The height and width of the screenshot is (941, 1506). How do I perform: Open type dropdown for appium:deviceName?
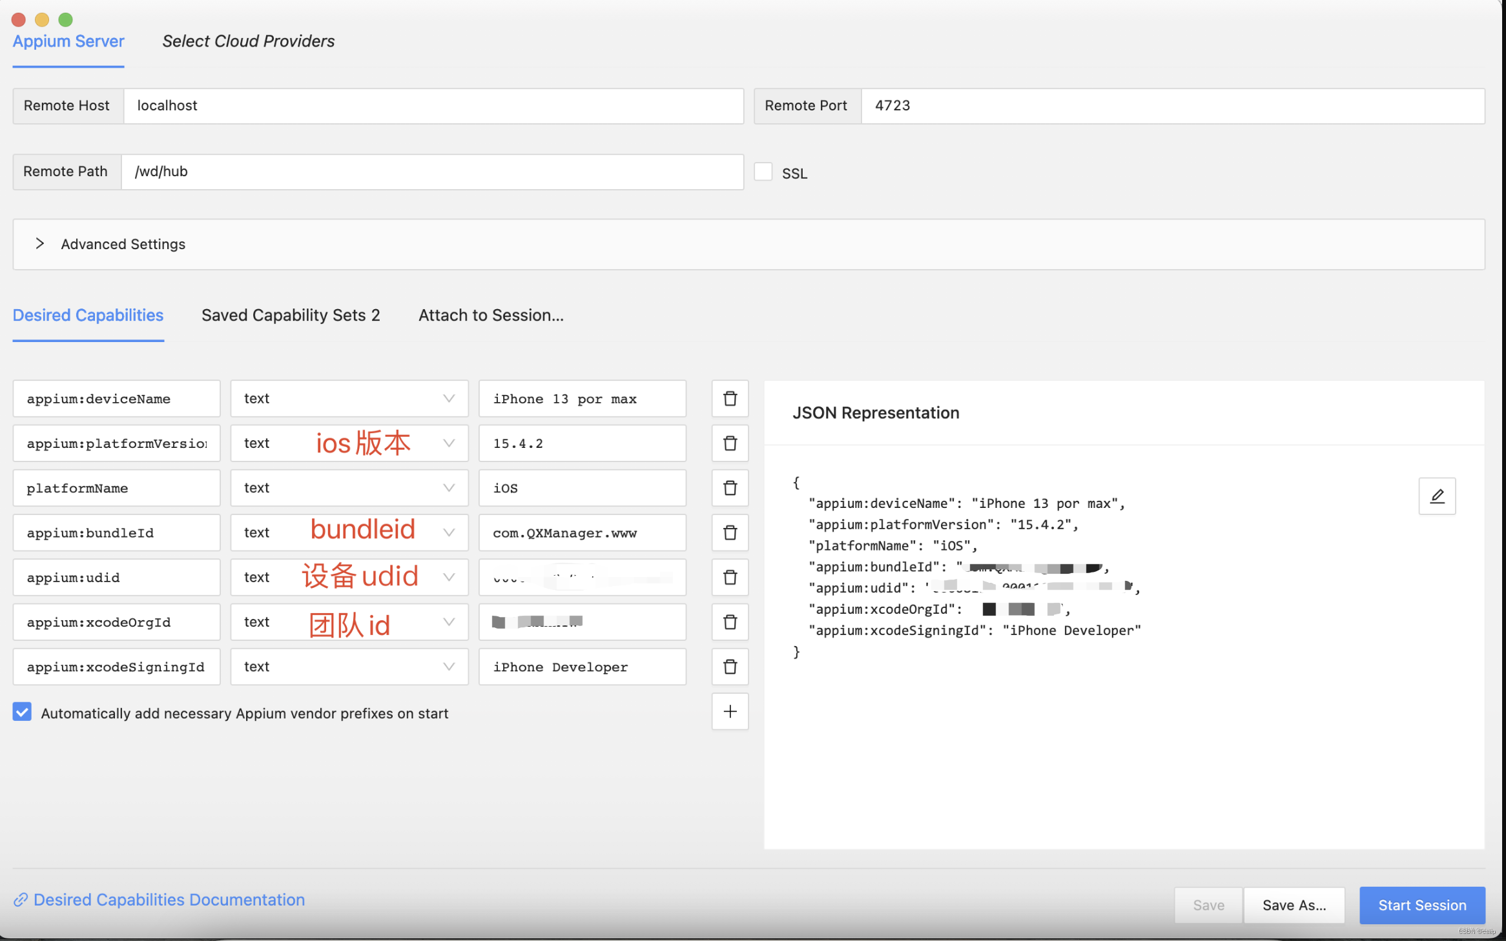tap(349, 398)
